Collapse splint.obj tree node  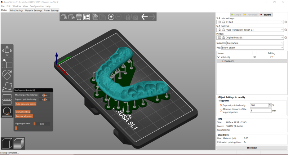point(218,57)
